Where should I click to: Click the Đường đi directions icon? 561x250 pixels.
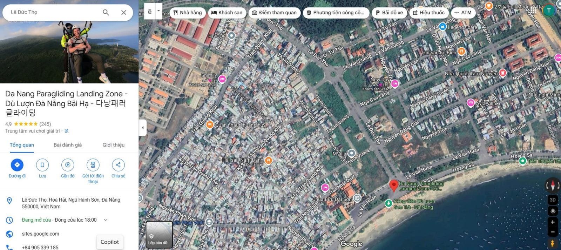tap(17, 165)
